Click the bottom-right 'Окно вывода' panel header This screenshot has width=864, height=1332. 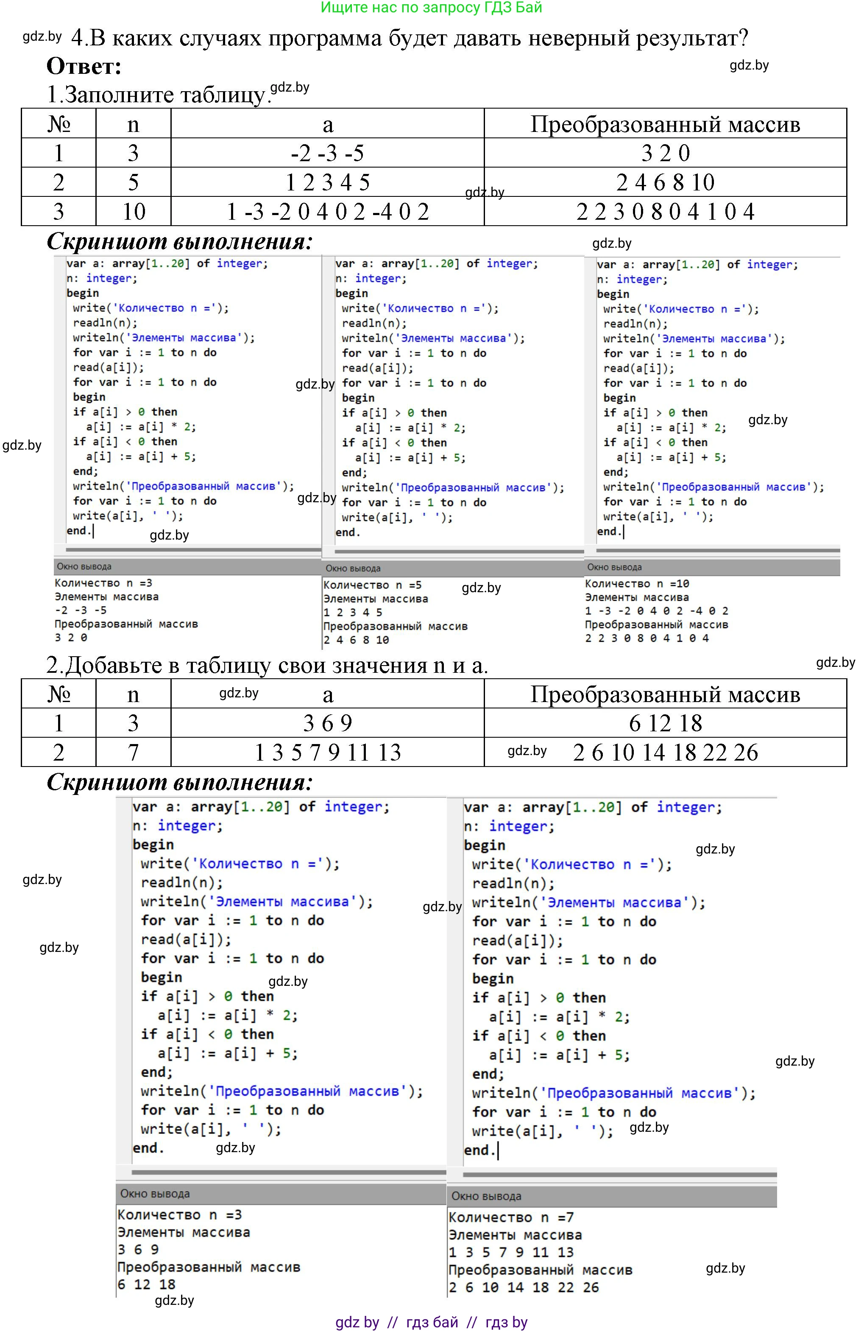click(486, 1196)
